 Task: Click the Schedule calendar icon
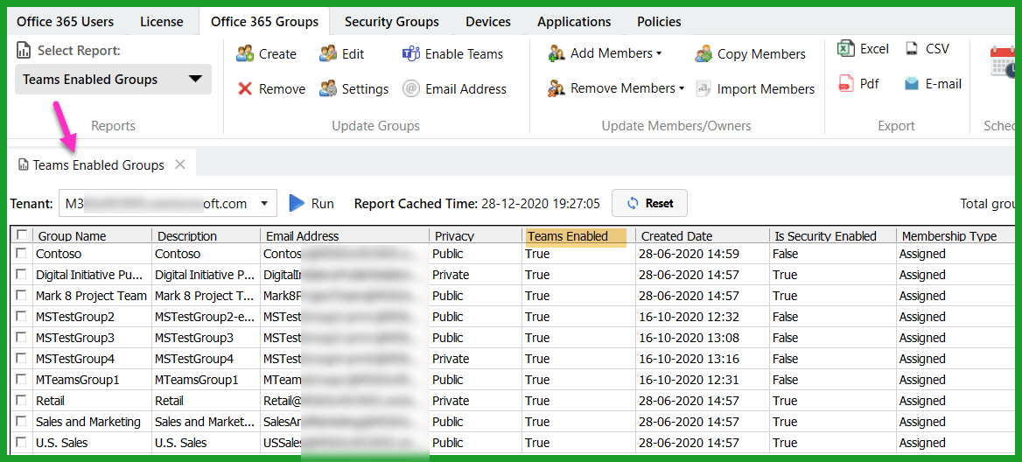(1003, 62)
